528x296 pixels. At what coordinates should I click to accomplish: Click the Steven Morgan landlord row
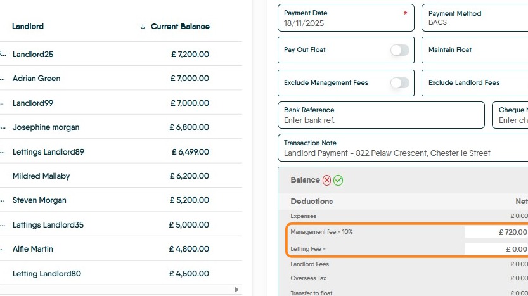[x=39, y=200]
